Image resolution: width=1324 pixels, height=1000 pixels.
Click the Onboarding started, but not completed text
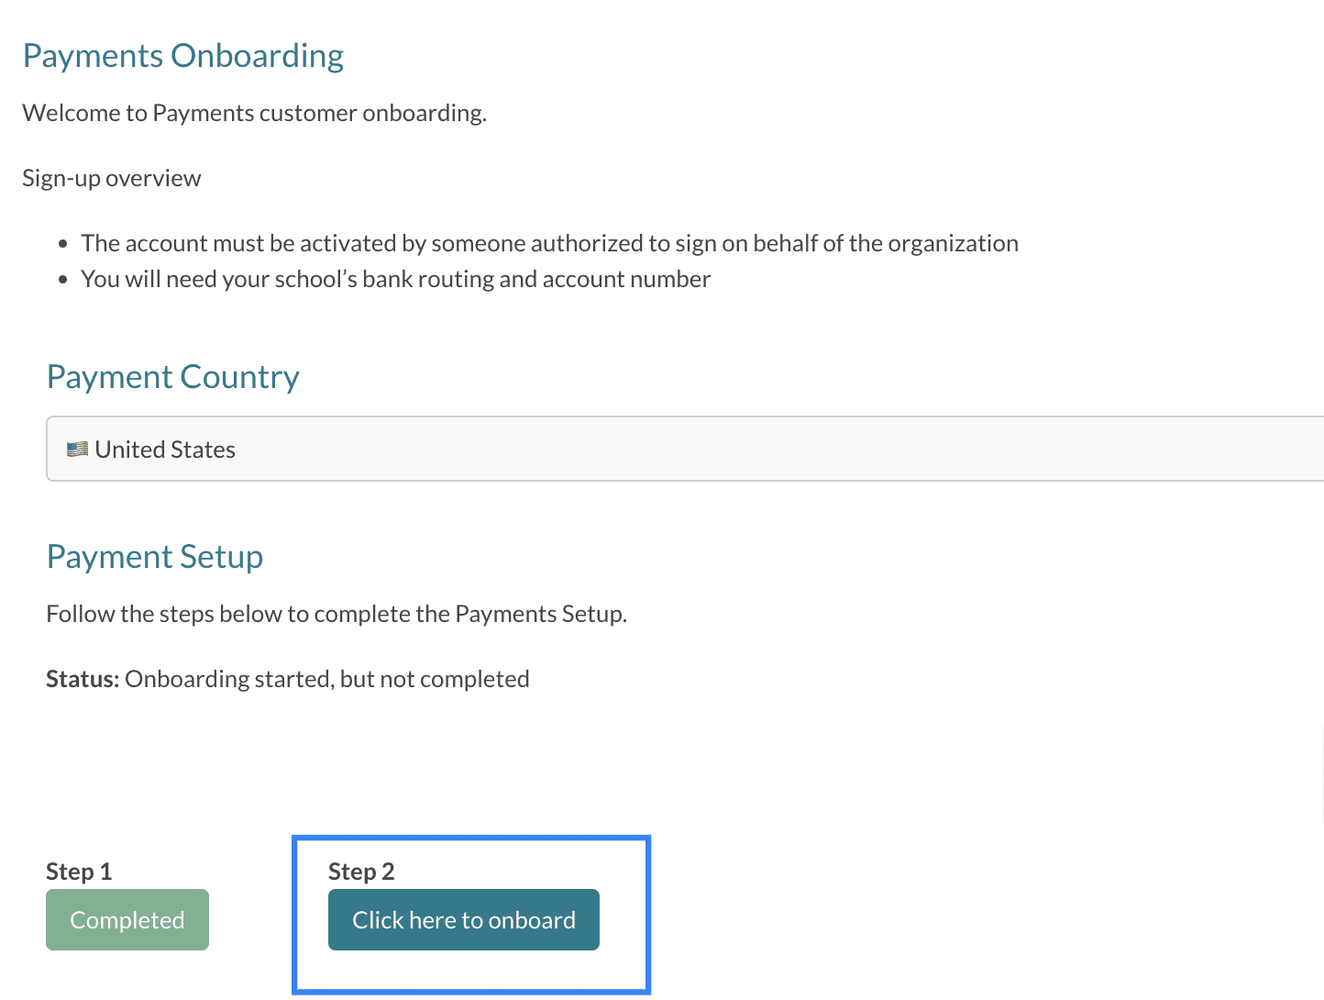pos(327,679)
